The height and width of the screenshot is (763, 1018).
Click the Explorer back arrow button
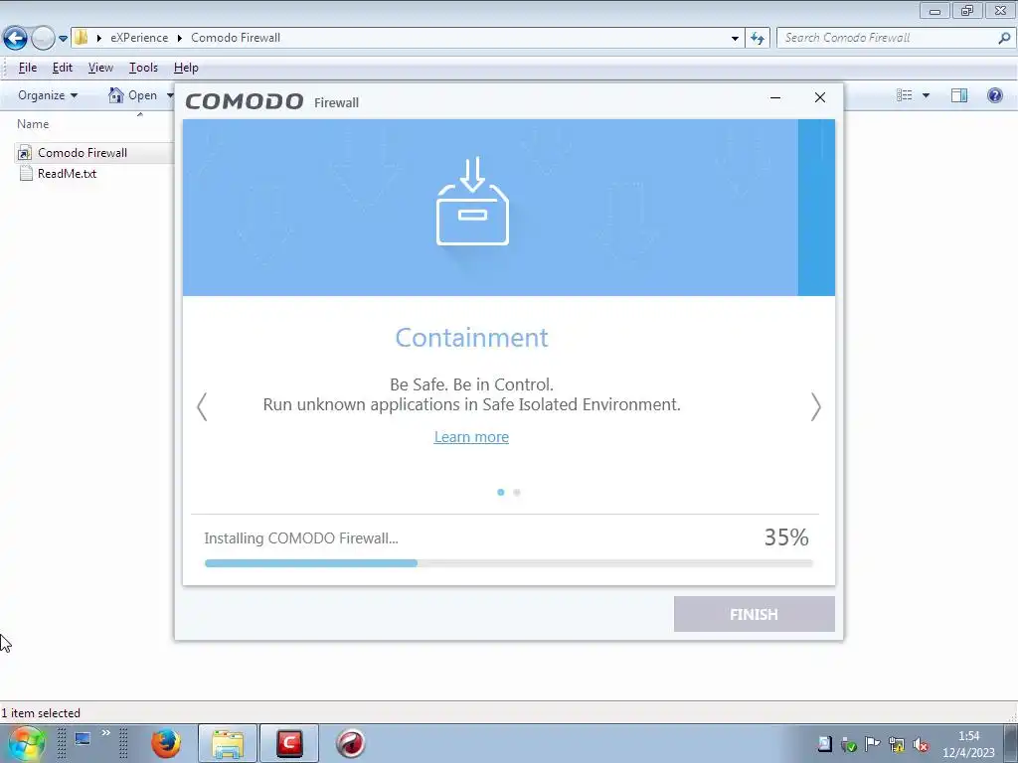(15, 39)
